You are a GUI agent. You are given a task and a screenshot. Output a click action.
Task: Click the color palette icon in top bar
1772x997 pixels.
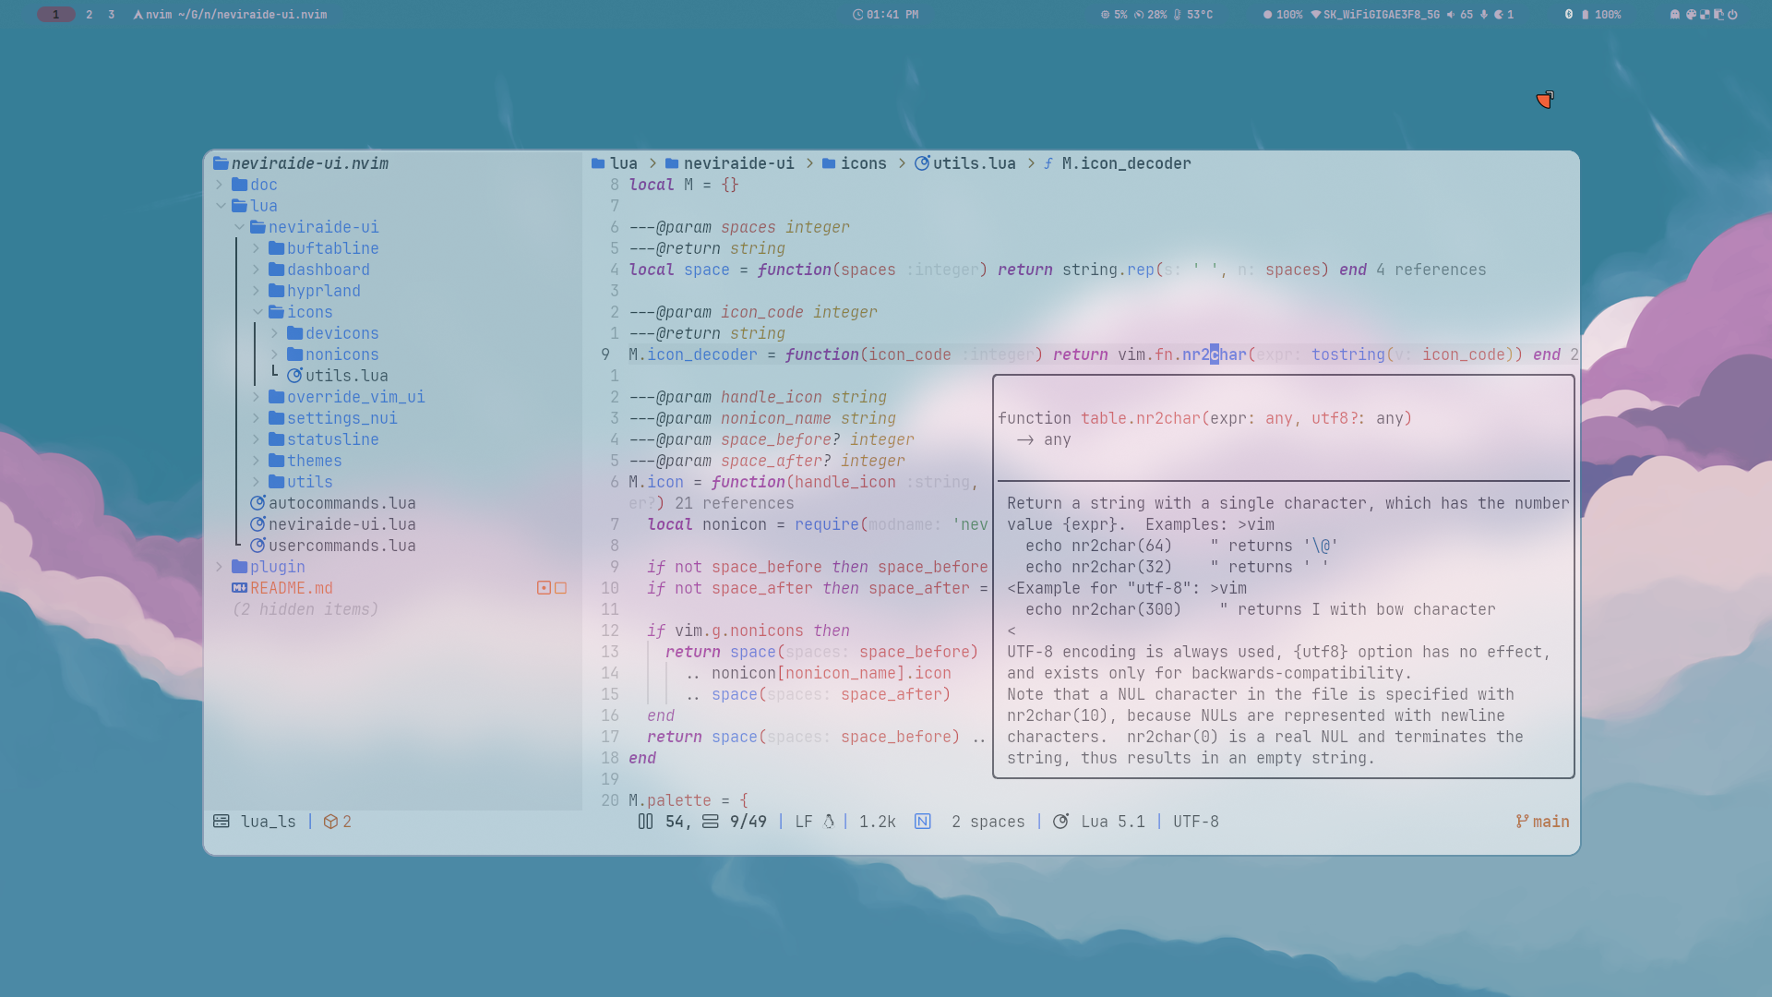1691,15
